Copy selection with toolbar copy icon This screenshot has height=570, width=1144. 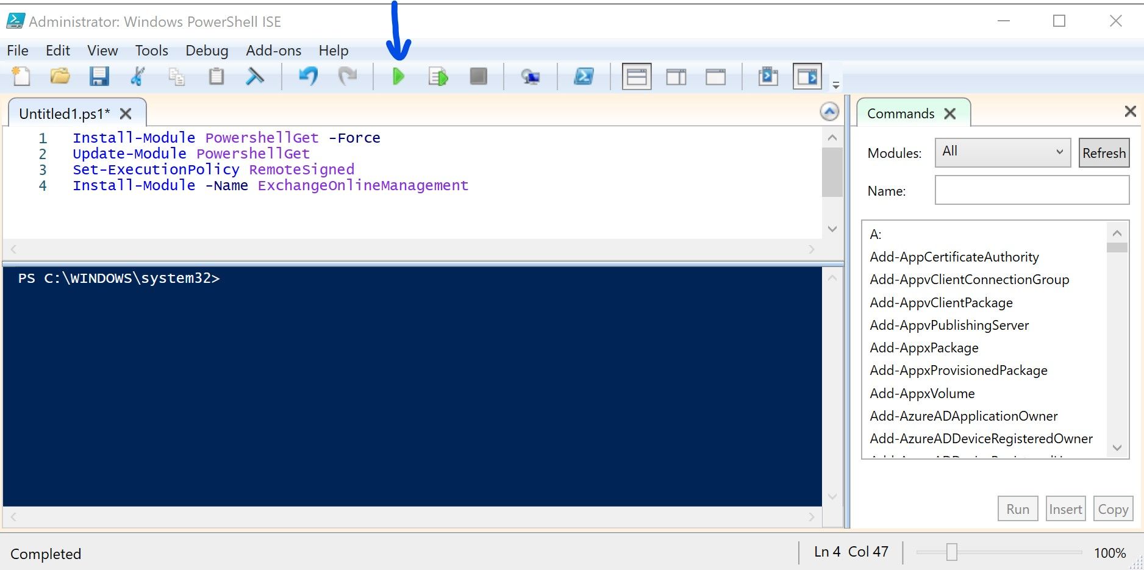(x=177, y=76)
